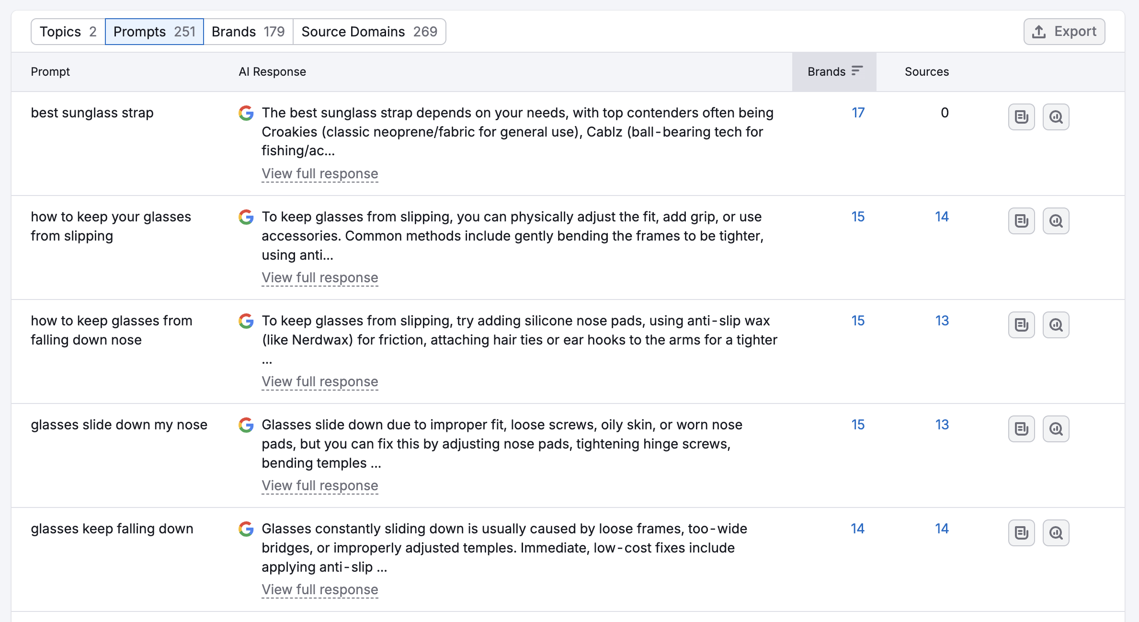View full response for 'best sunglass strap'
This screenshot has height=622, width=1139.
pos(319,173)
